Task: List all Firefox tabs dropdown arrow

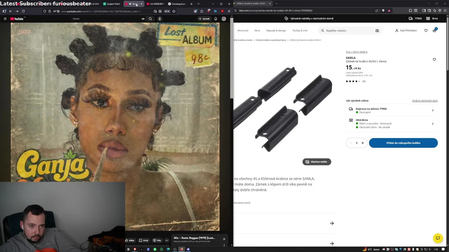Action: point(199,4)
